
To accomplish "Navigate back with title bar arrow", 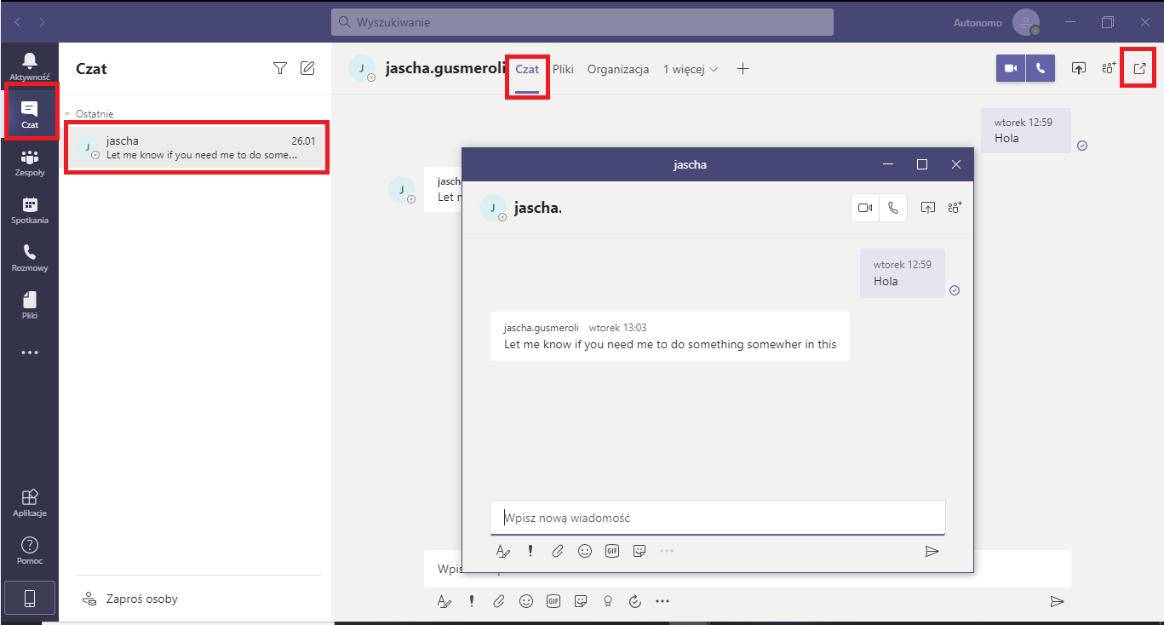I will coord(18,21).
